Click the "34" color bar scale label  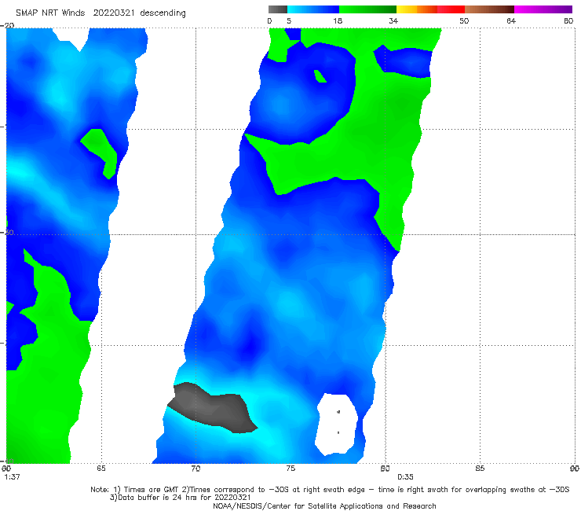point(393,20)
